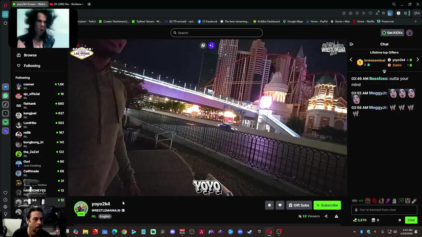The width and height of the screenshot is (422, 237).
Task: Open Cellfmade channel in following list
Action: (x=40, y=173)
